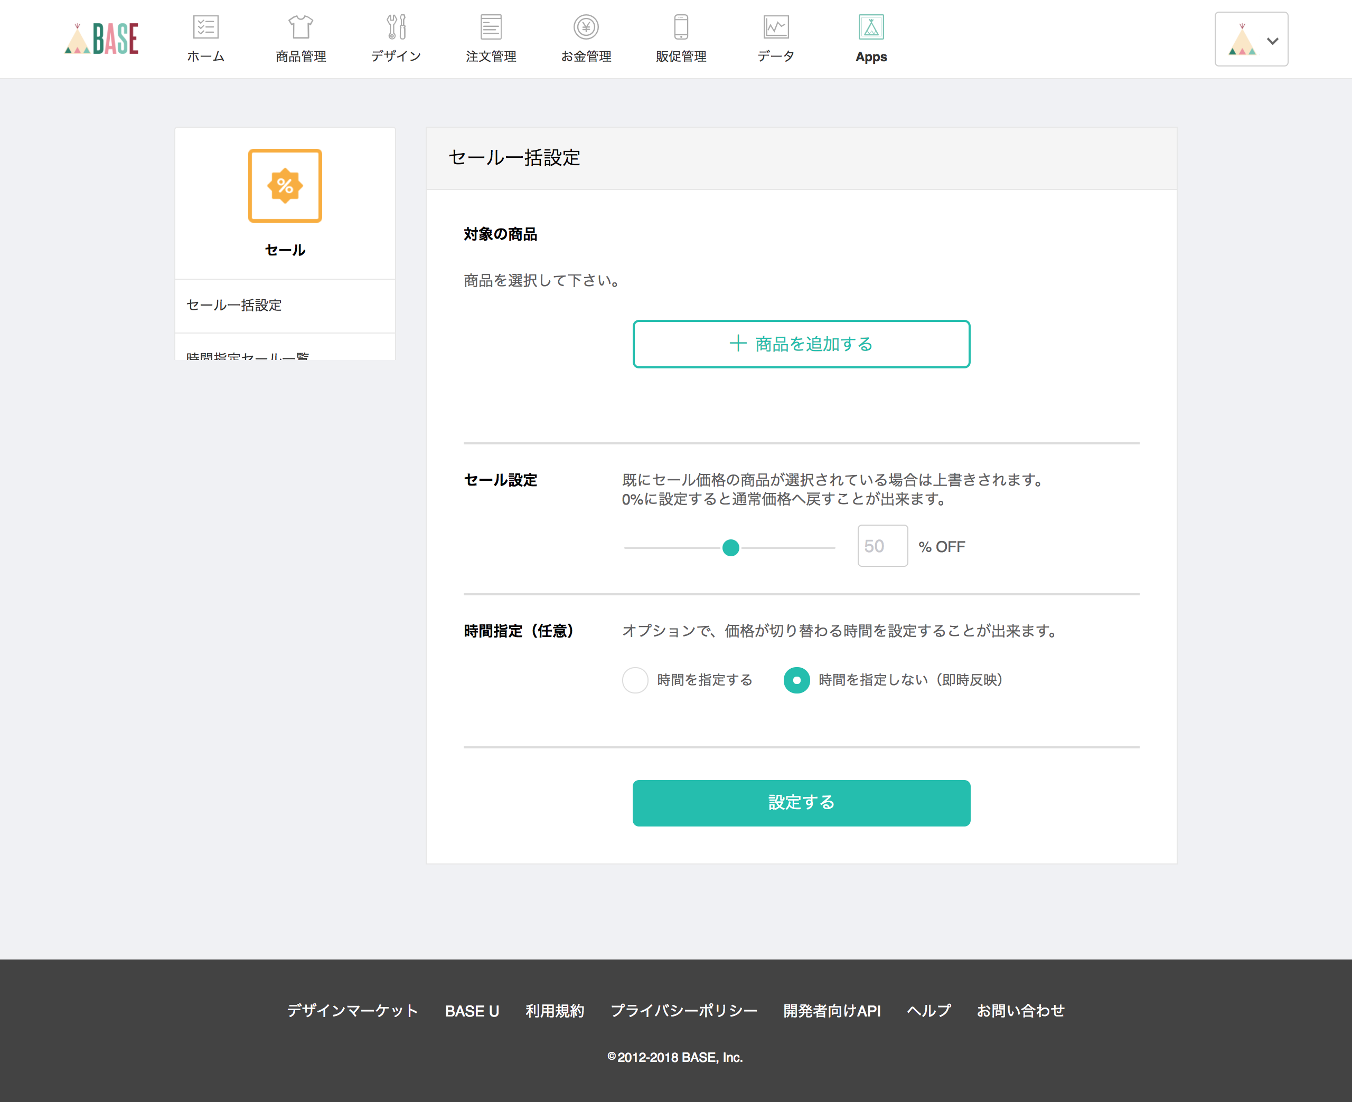Open the データ chart icon
Screen dimensions: 1352x1102
[776, 27]
